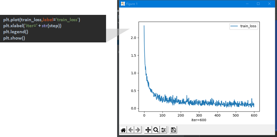Open Configure subplots sliders icon
The image size is (277, 137).
[163, 130]
